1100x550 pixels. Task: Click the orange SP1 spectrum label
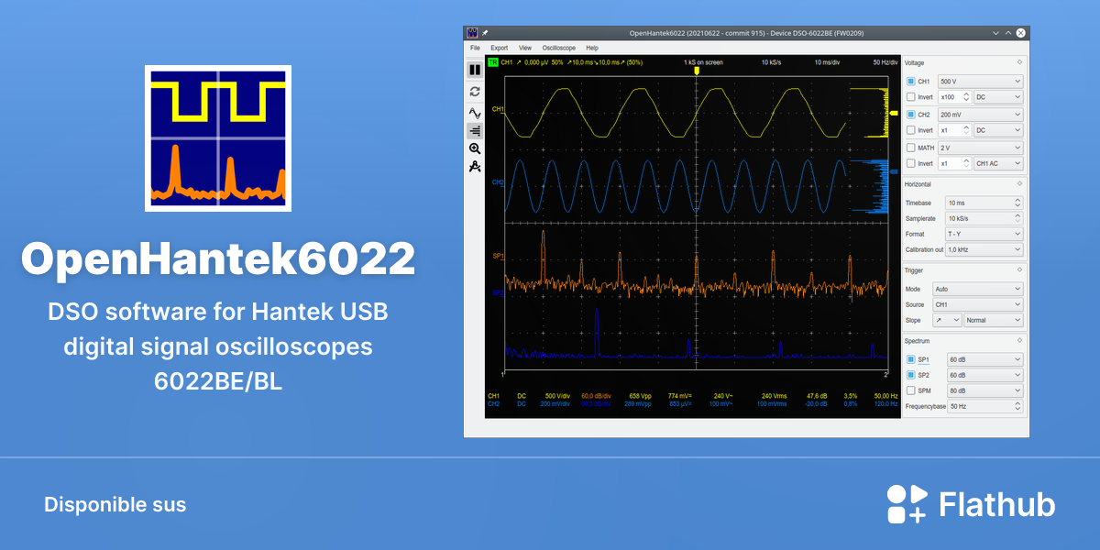pyautogui.click(x=498, y=256)
